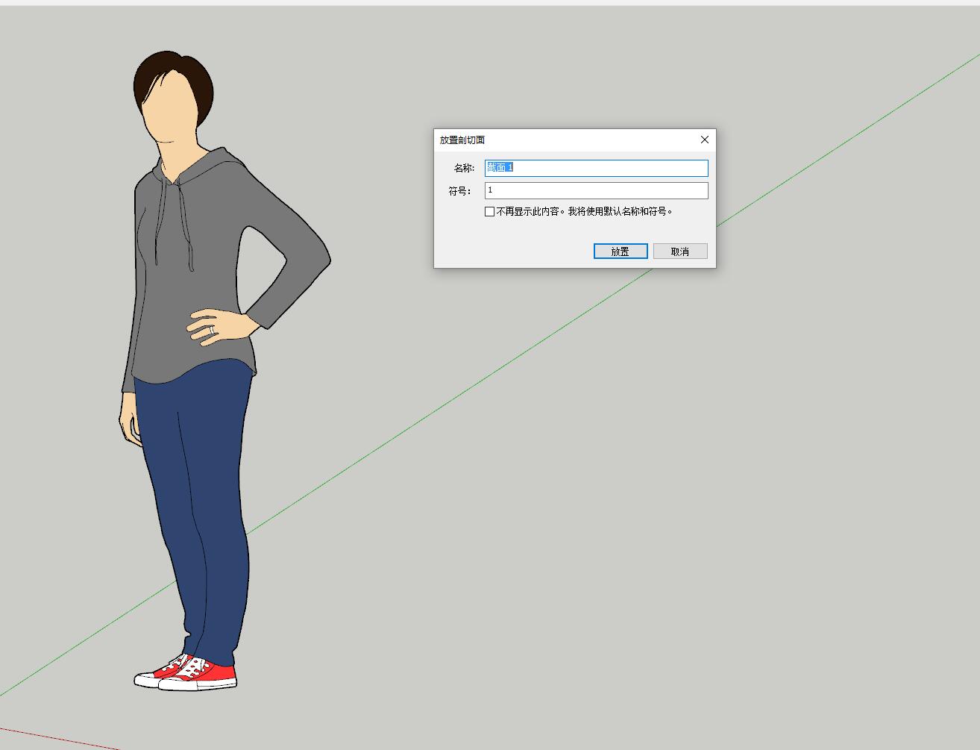This screenshot has height=750, width=980.
Task: Close the 放置剖切面 dialog with X
Action: pyautogui.click(x=704, y=140)
